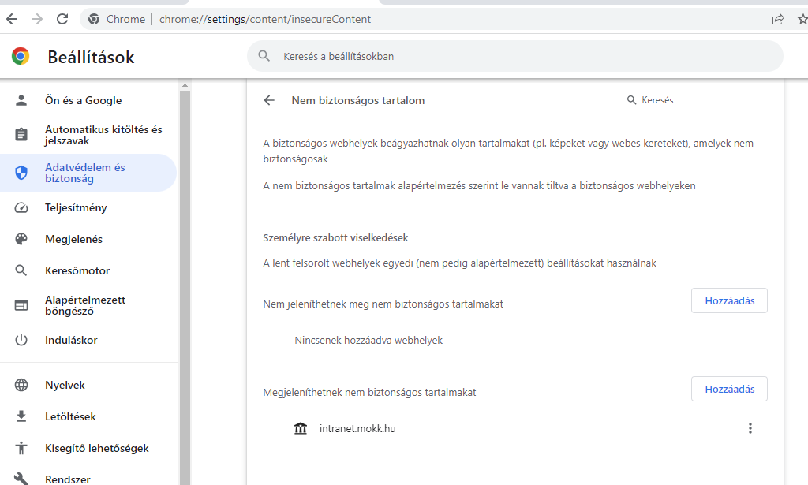Click the power icon next to Induláskor

(20, 340)
